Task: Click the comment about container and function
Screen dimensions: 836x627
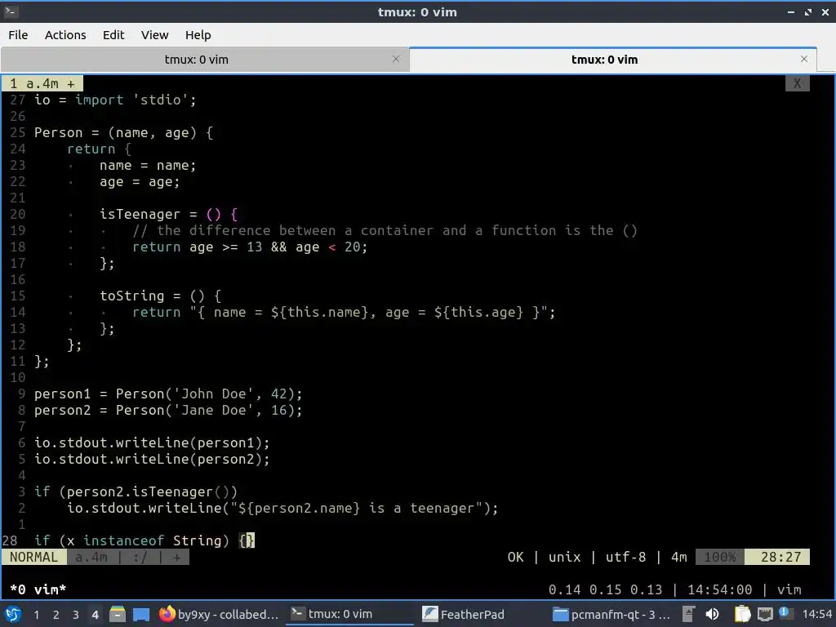Action: tap(385, 230)
